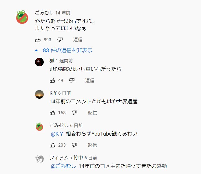
Task: Click 返信 under 狐's comment
Action: 89,81
